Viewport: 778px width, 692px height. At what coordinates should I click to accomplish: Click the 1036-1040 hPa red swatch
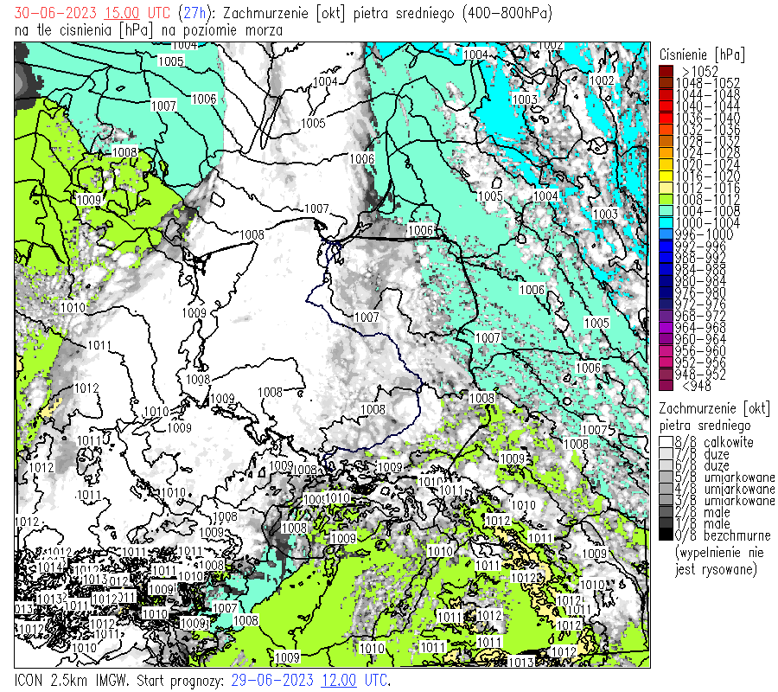666,118
